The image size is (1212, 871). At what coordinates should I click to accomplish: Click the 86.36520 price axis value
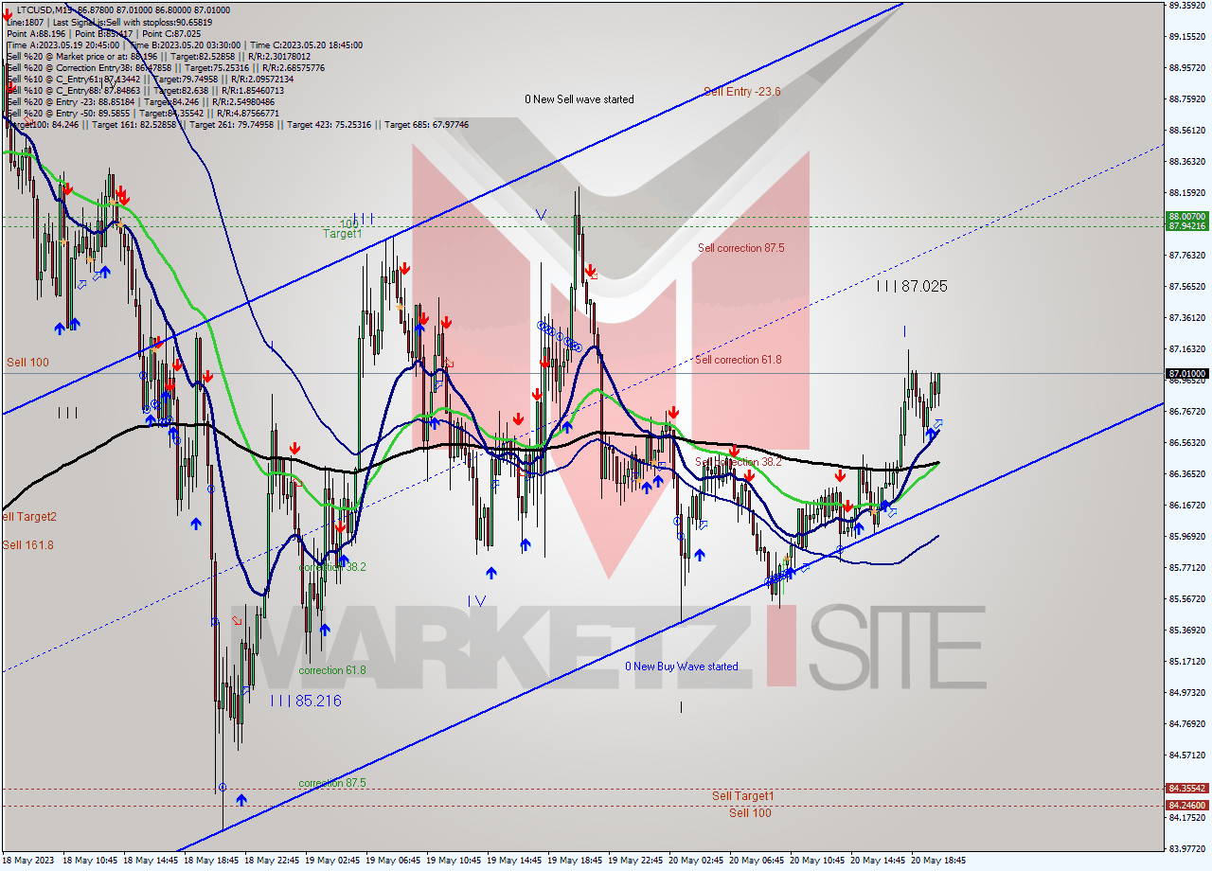tap(1187, 473)
